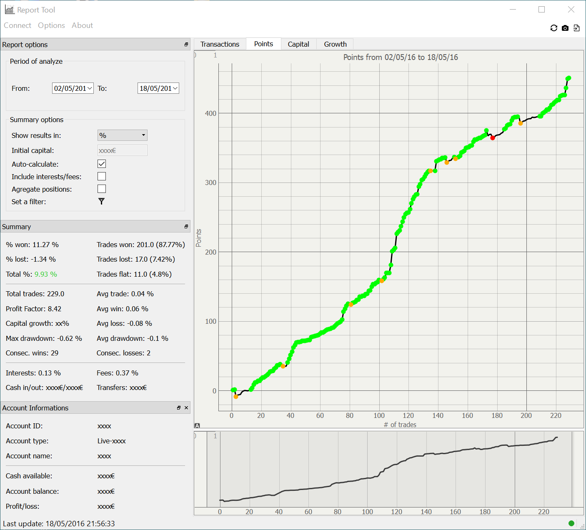Viewport: 586px width, 530px height.
Task: Enable Agregate positions checkbox
Action: pyautogui.click(x=102, y=189)
